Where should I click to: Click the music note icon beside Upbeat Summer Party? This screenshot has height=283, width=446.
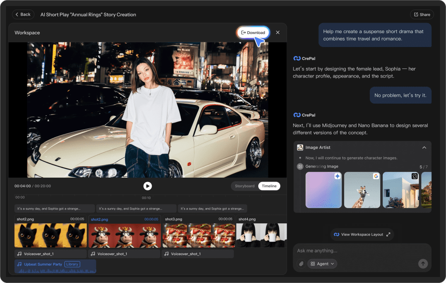(x=19, y=264)
